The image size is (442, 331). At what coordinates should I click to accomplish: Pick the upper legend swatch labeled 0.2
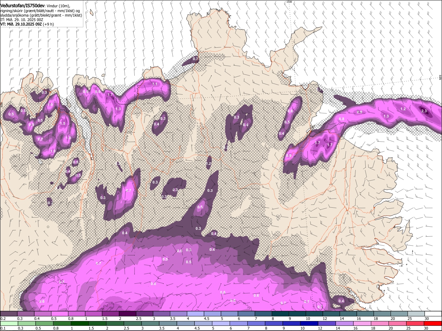tap(9, 313)
